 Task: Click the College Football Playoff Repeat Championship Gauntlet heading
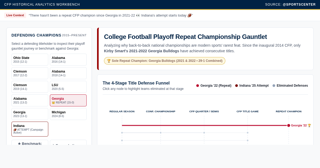185,37
